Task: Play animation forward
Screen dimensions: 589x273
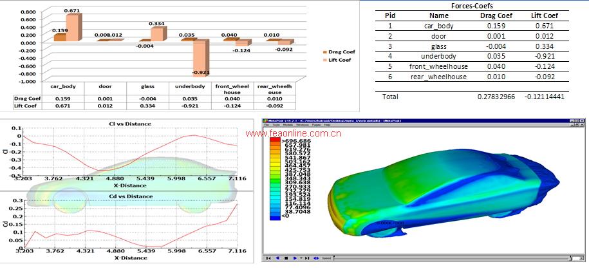Action: click(x=295, y=258)
